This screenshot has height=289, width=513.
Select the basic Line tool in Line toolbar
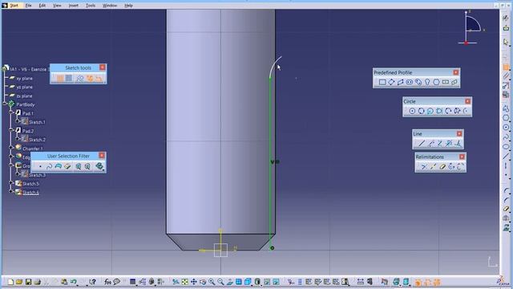tap(422, 143)
